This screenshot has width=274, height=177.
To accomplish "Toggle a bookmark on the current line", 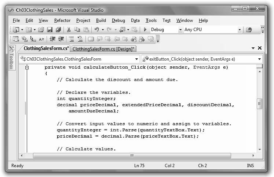I will pyautogui.click(x=91, y=39).
